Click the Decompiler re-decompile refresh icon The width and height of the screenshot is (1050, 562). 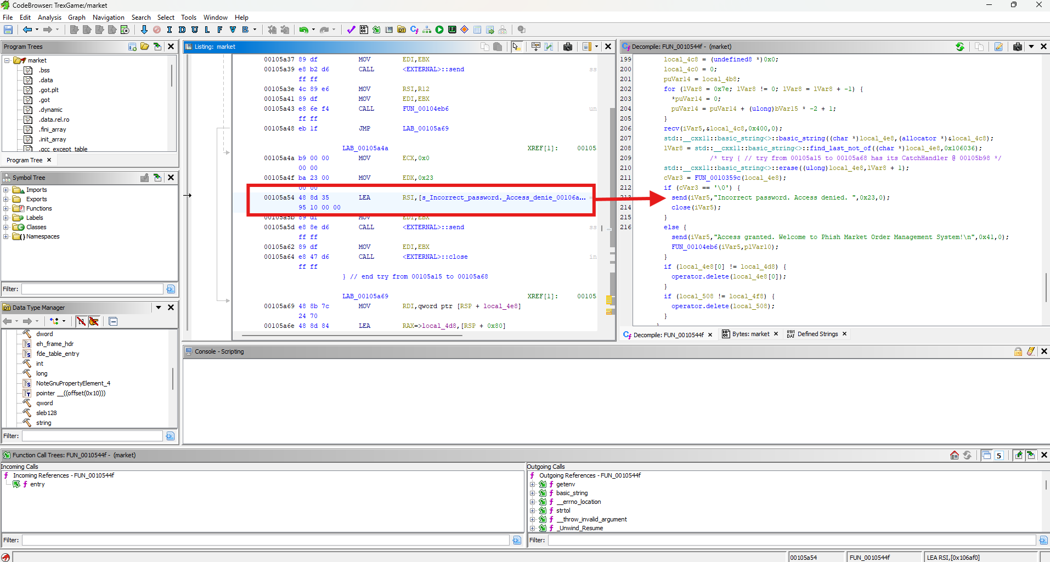coord(960,47)
